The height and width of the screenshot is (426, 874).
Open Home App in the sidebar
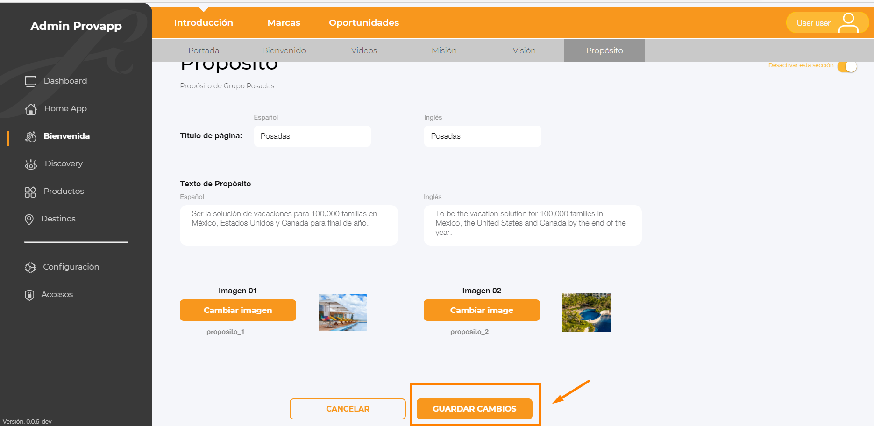[x=65, y=108]
